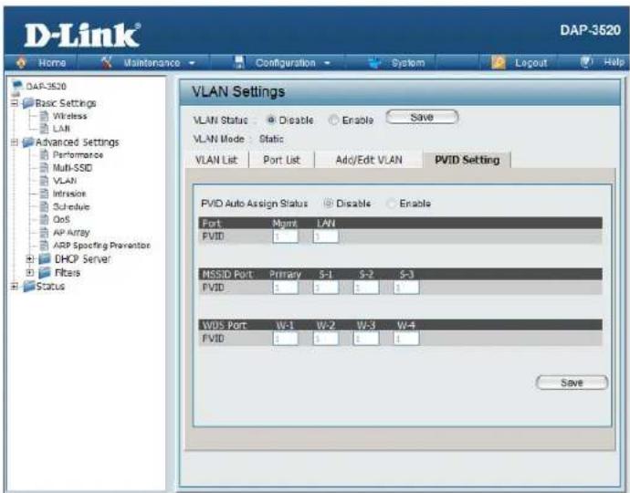Open the VLAN tree entry

point(65,181)
